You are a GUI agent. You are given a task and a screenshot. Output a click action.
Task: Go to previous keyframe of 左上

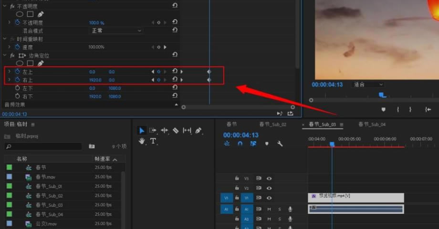pyautogui.click(x=153, y=72)
